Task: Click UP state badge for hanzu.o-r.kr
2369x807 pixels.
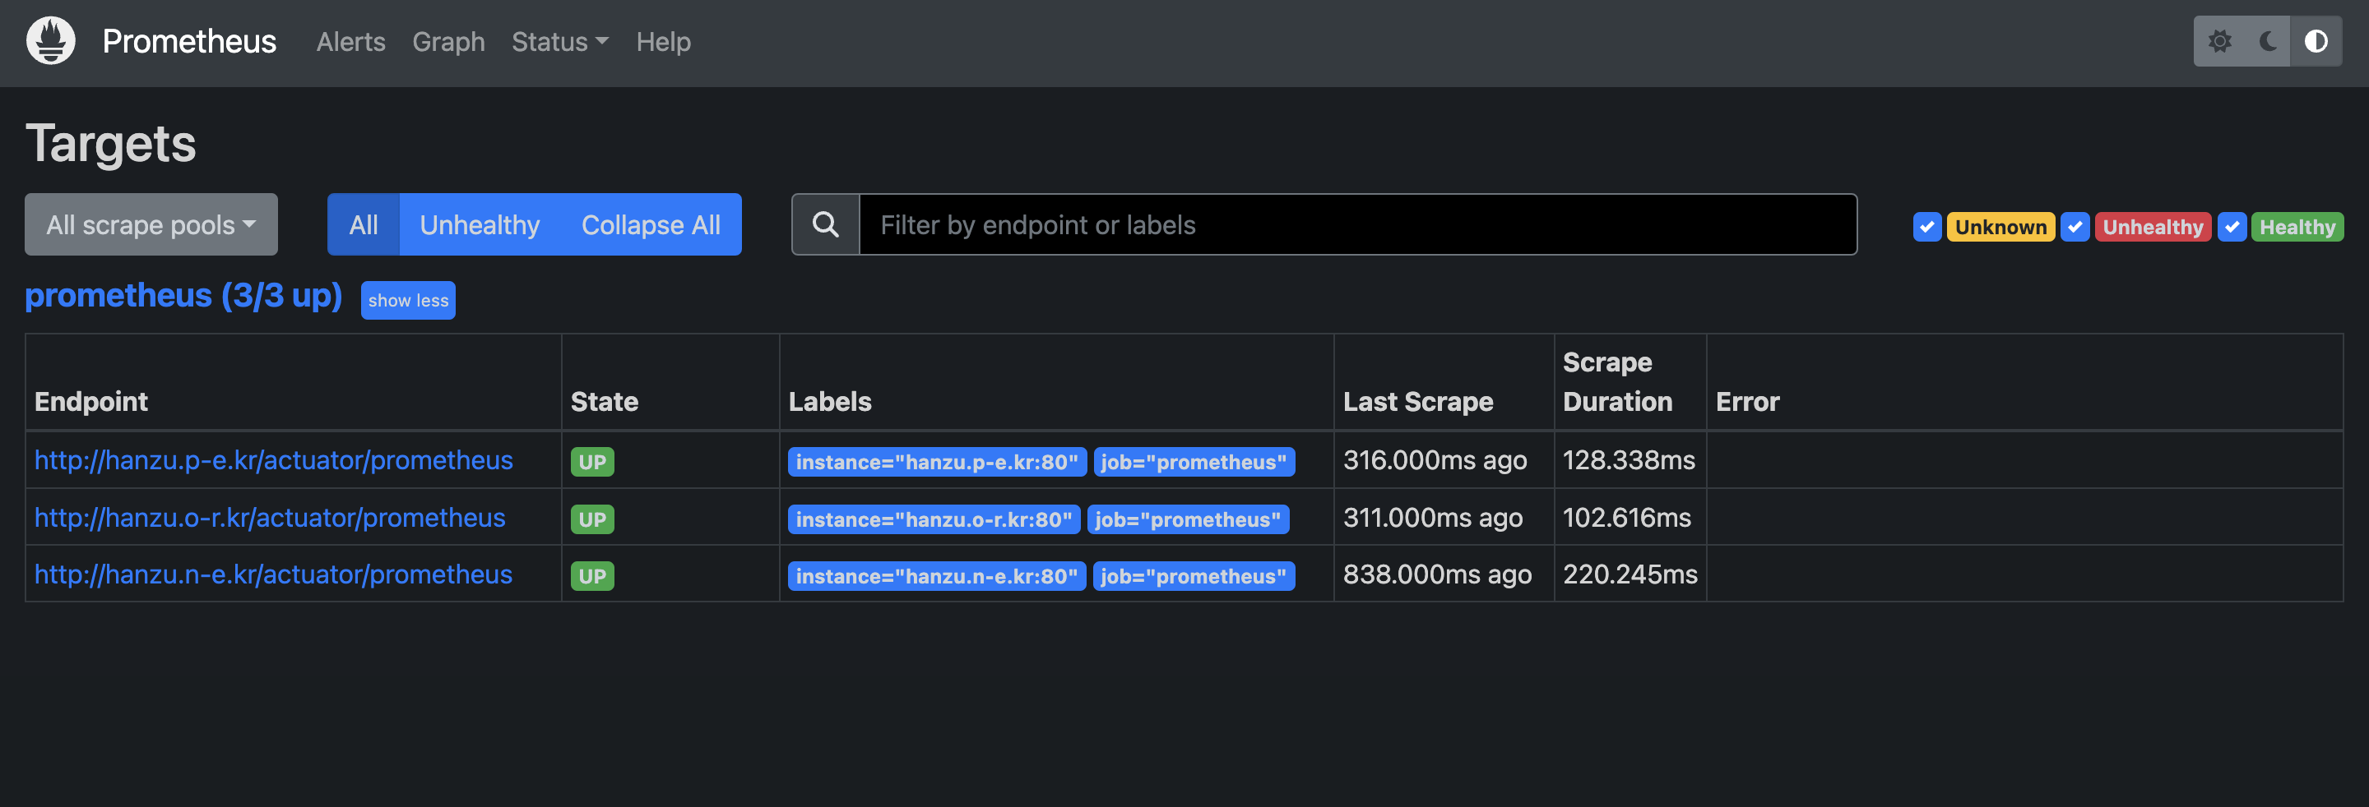Action: [592, 519]
